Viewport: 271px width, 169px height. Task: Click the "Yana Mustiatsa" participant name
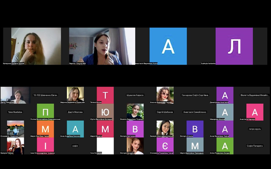[x=15, y=112]
